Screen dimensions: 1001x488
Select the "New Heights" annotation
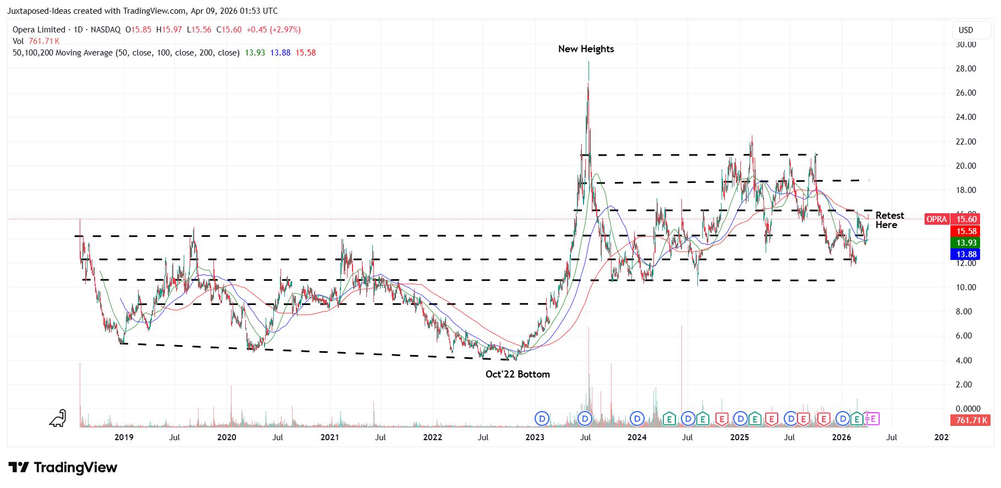[586, 49]
